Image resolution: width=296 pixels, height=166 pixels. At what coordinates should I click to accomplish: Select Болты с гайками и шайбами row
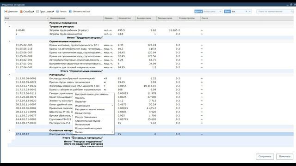[x=154, y=89]
